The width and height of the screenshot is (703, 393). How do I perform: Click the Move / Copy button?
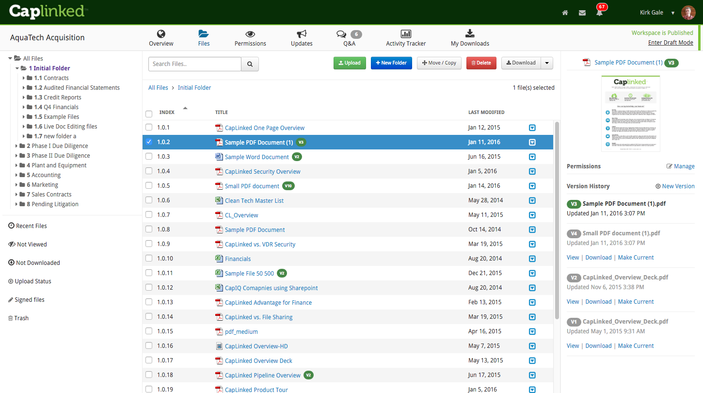tap(439, 63)
